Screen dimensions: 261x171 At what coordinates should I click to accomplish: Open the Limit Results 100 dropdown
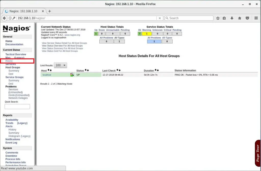pos(60,65)
